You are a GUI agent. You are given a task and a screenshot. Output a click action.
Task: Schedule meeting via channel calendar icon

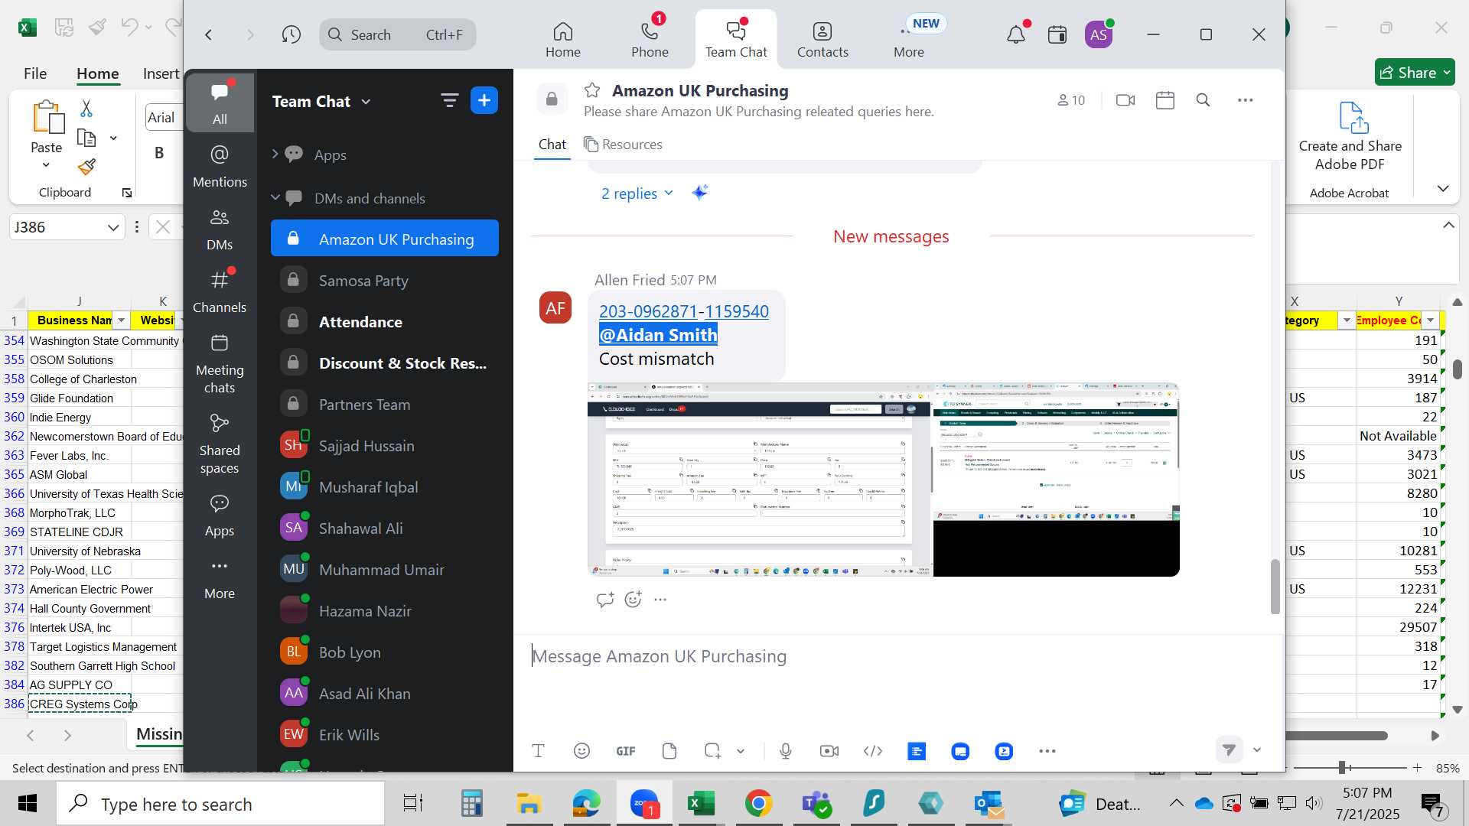pyautogui.click(x=1165, y=100)
